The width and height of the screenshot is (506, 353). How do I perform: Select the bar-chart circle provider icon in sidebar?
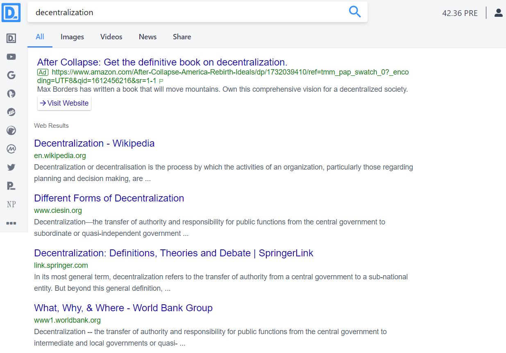11,112
